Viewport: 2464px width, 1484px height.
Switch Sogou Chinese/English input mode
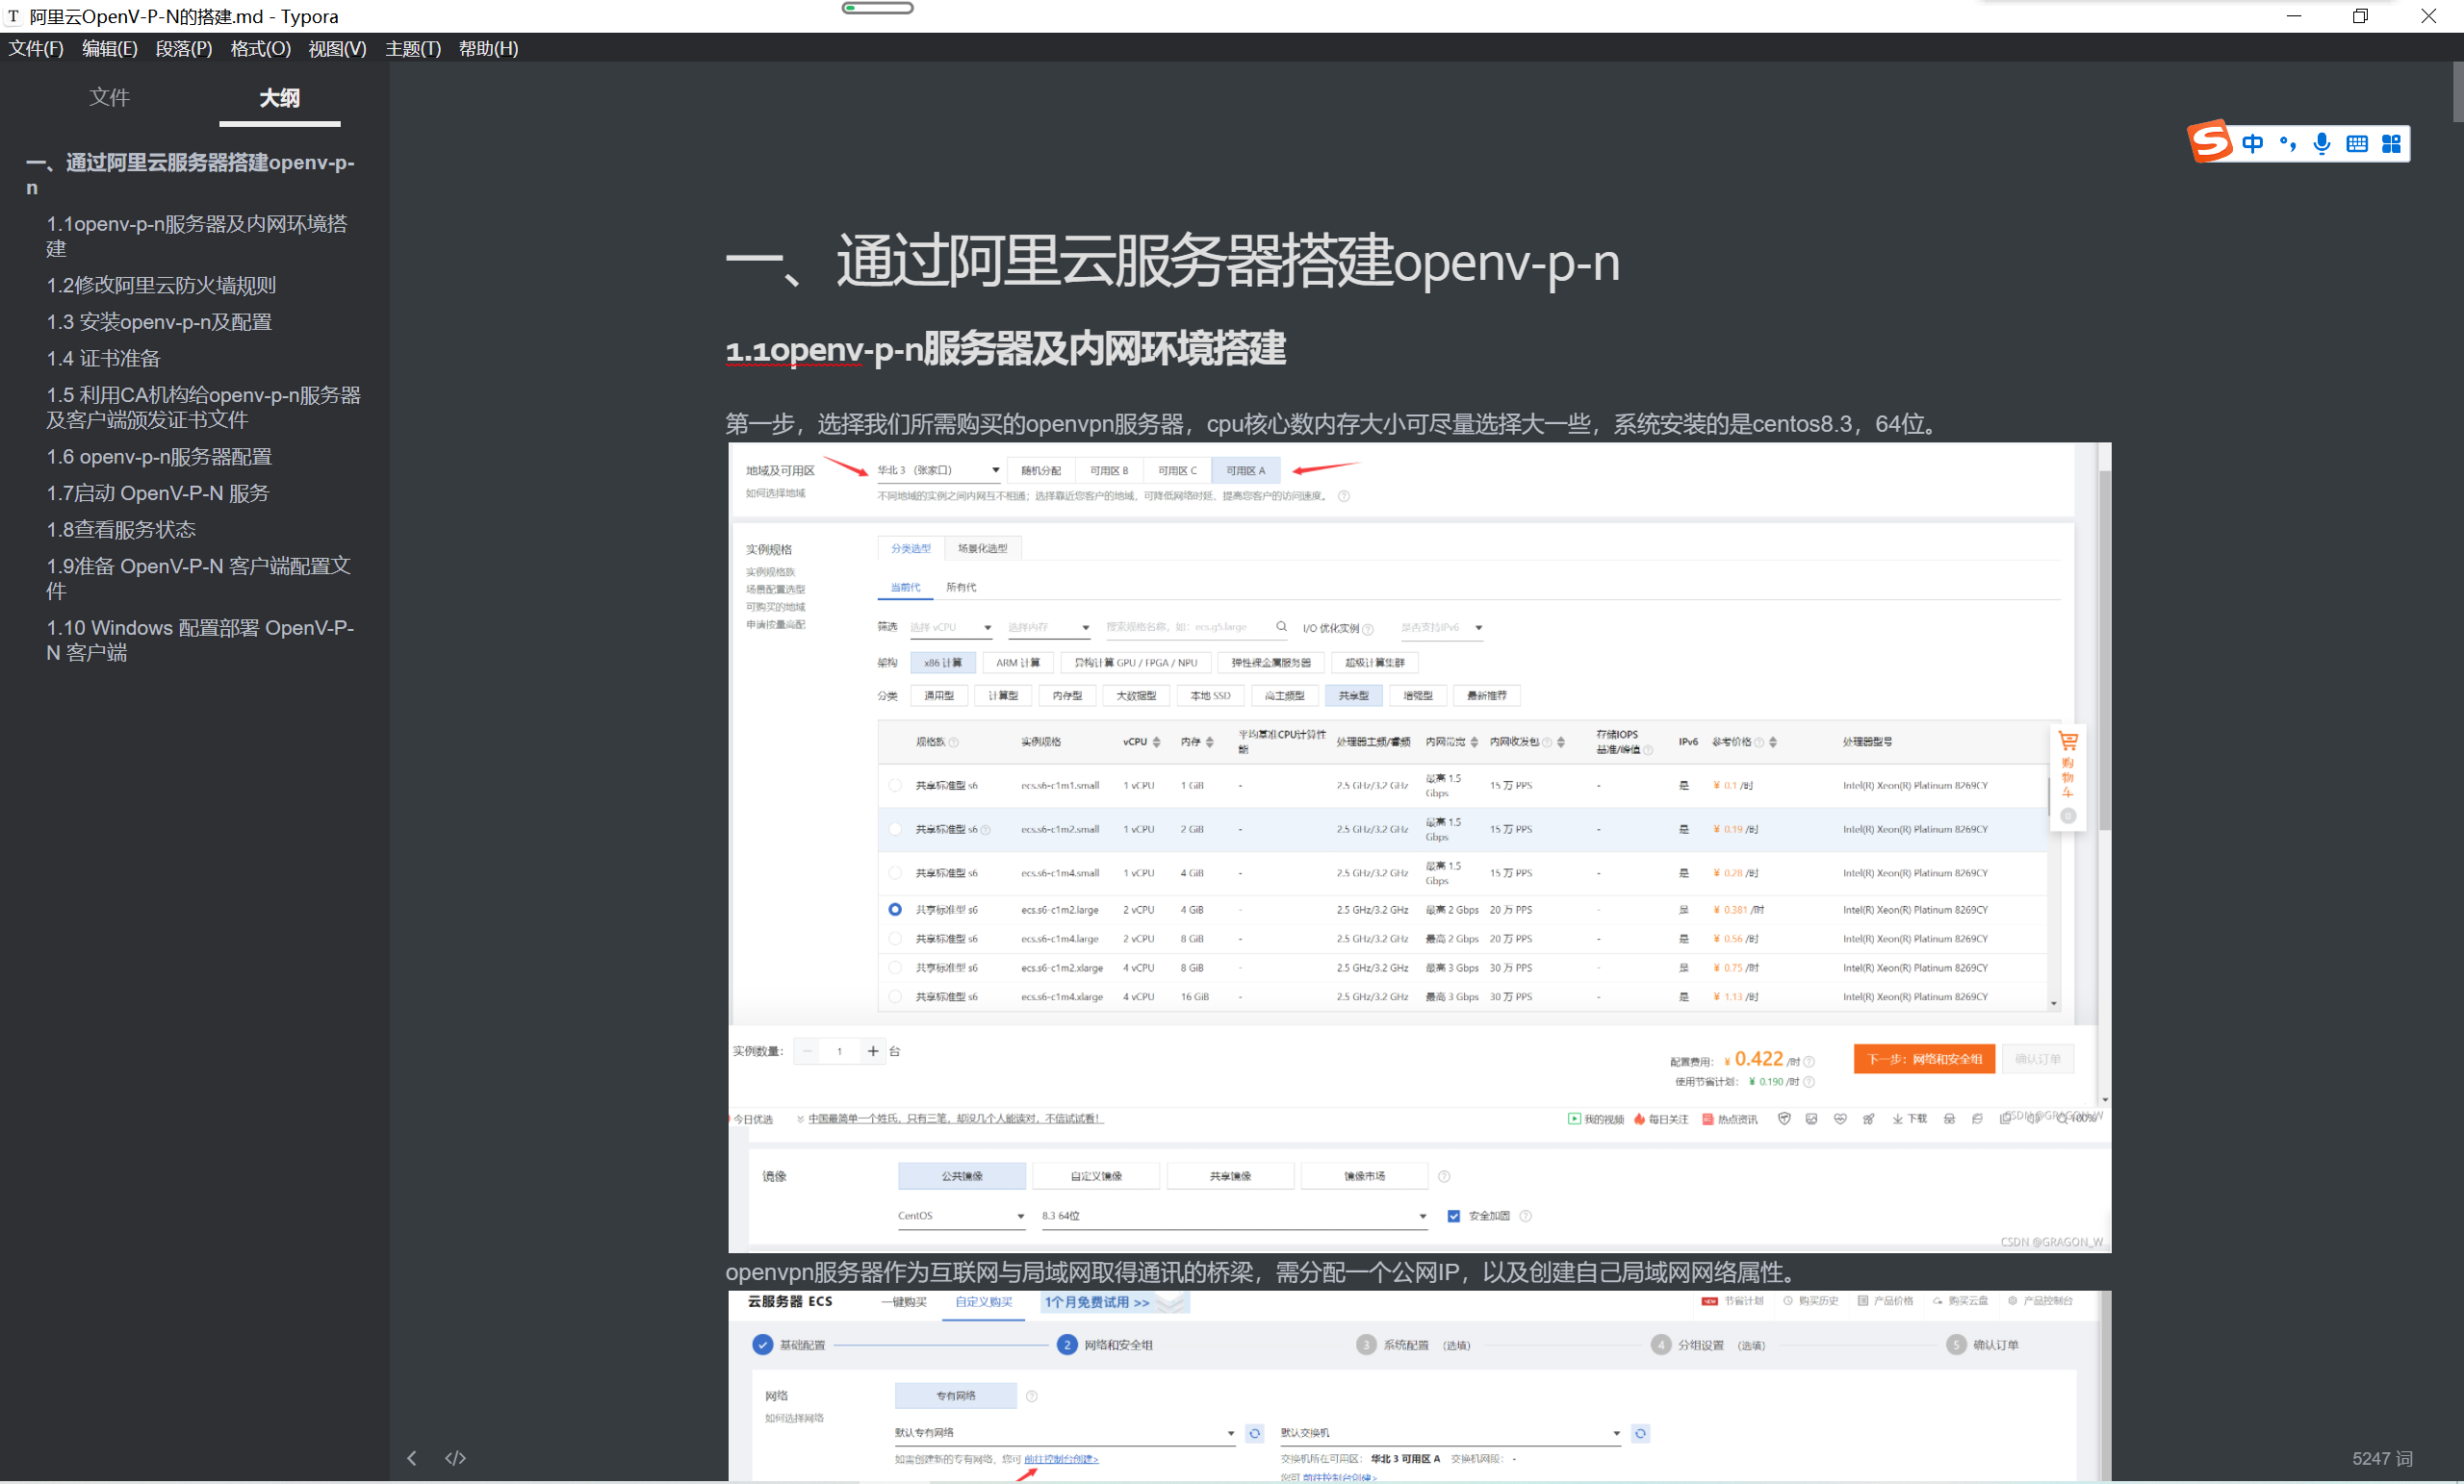click(2252, 144)
